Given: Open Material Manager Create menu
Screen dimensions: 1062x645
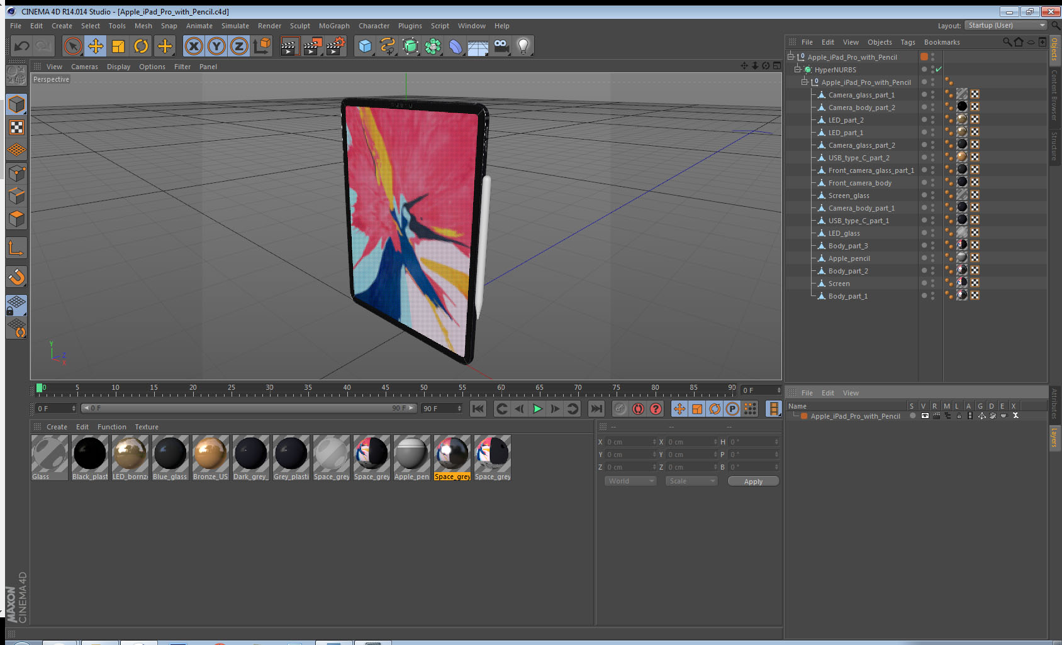Looking at the screenshot, I should [57, 427].
